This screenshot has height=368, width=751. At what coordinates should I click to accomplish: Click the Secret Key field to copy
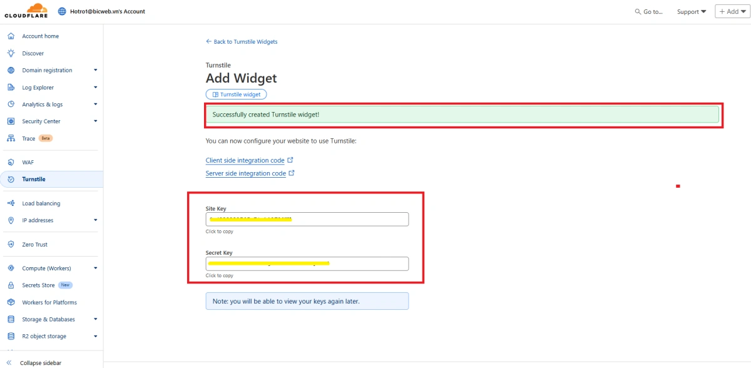[x=307, y=263]
